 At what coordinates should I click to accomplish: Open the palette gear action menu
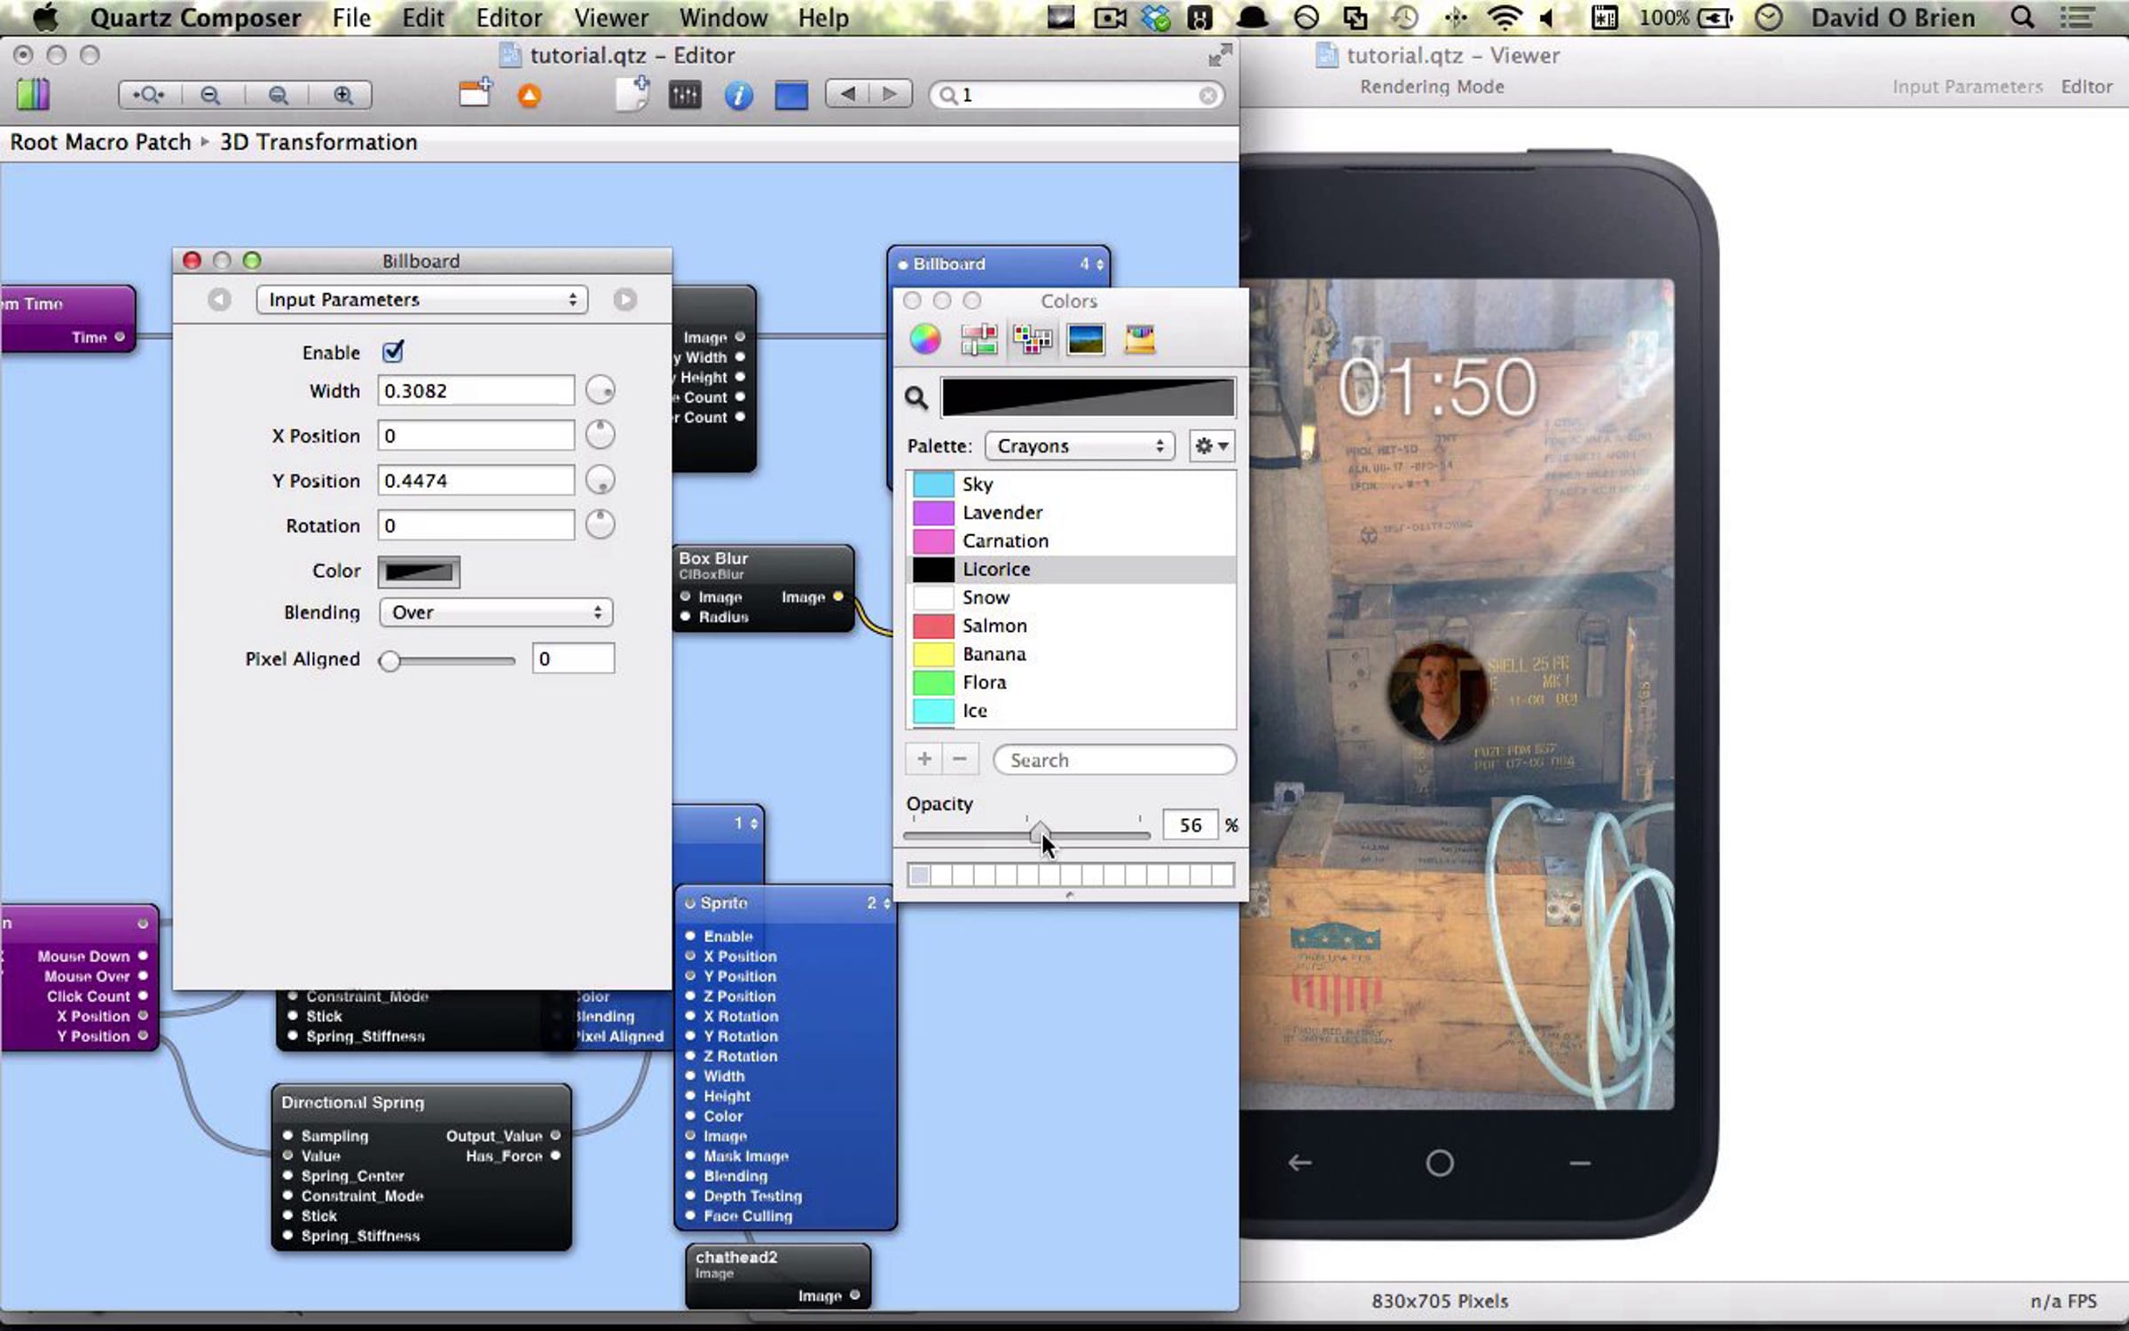point(1211,445)
